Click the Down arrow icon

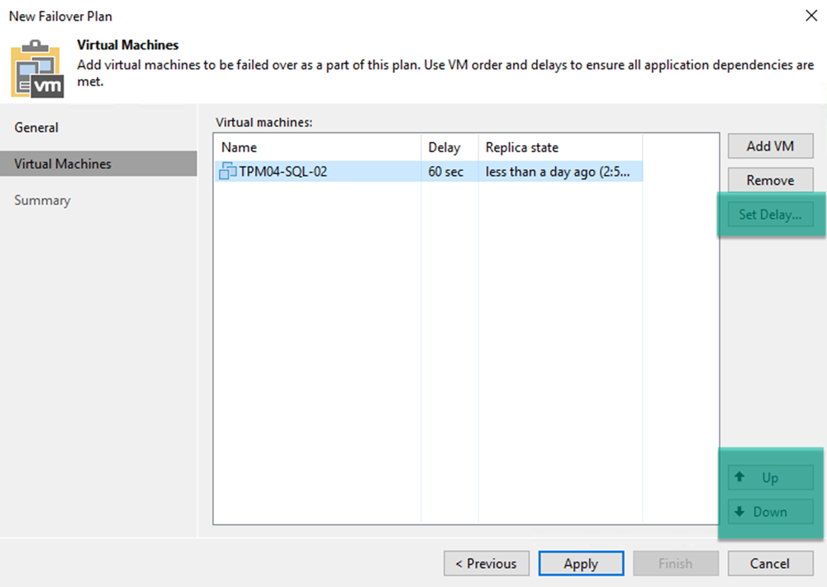739,511
